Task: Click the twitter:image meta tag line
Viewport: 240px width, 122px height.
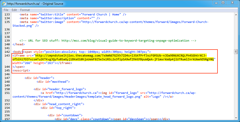Action: click(x=110, y=24)
